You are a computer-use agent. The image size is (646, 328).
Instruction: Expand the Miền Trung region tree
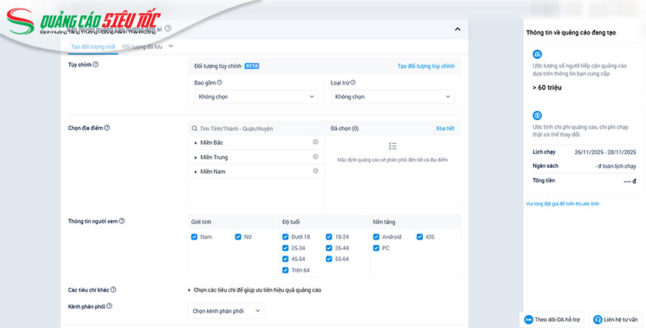pos(196,157)
